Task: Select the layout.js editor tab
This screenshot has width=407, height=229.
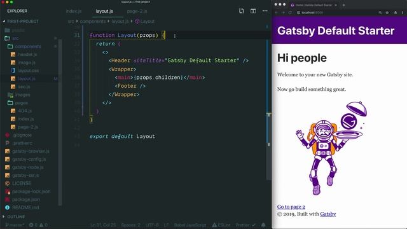Action: tap(104, 11)
